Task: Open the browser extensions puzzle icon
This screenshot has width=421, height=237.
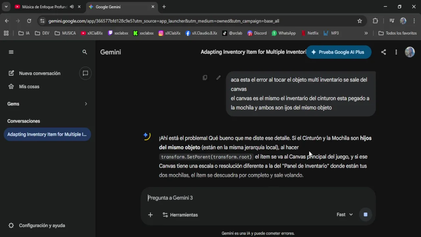Action: pos(375,21)
